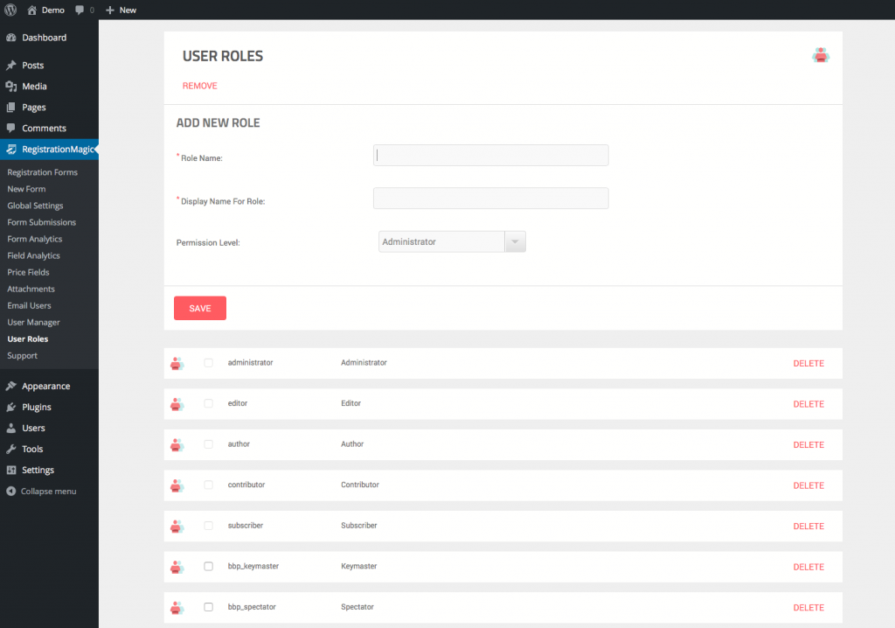Select the subscriber role checkbox

(x=208, y=525)
